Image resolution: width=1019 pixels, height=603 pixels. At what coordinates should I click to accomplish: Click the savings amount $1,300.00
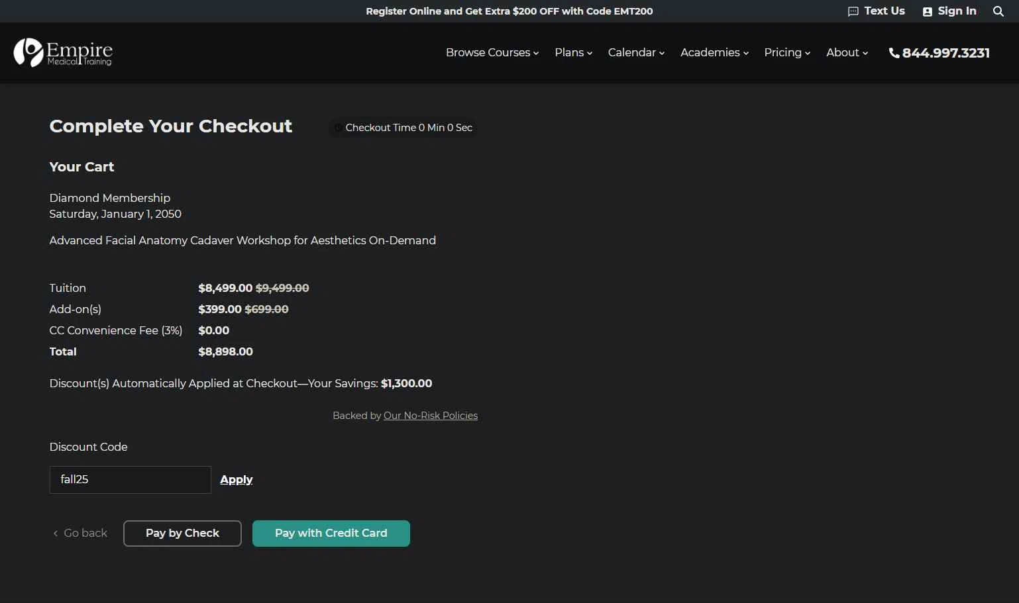point(407,383)
